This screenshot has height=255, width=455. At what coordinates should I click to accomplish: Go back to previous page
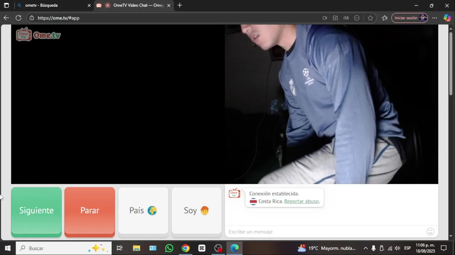pos(6,18)
